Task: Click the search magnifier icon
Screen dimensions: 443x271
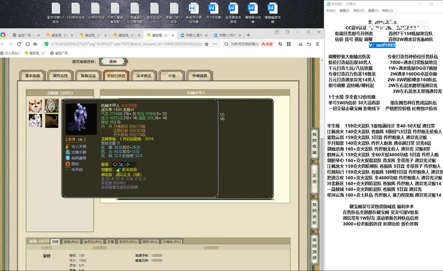Action: [226, 44]
